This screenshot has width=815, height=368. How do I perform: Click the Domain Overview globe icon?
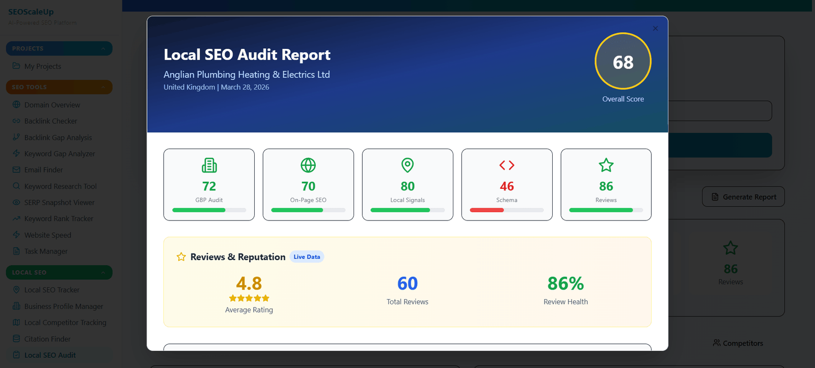16,105
